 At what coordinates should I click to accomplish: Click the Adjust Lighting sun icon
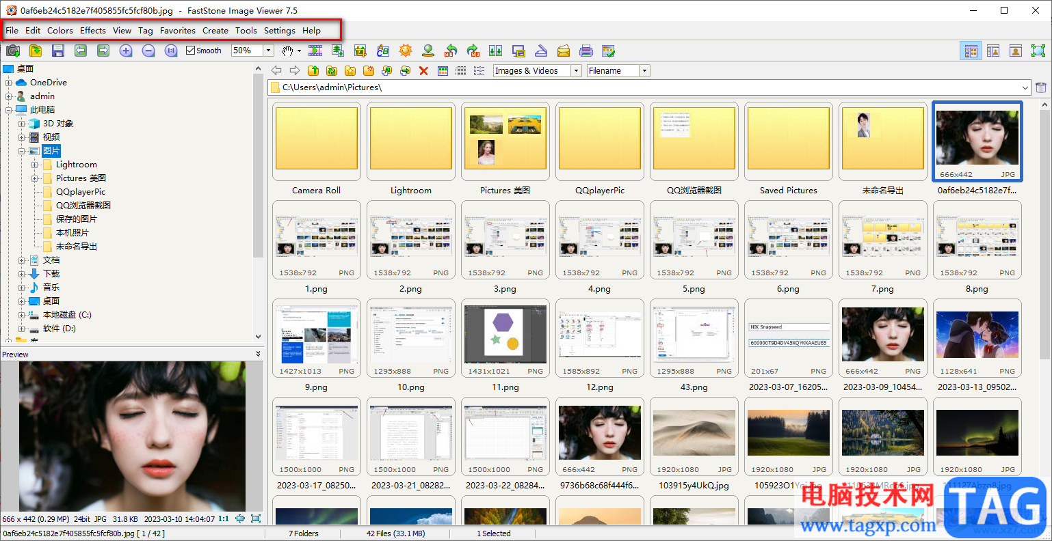[406, 51]
